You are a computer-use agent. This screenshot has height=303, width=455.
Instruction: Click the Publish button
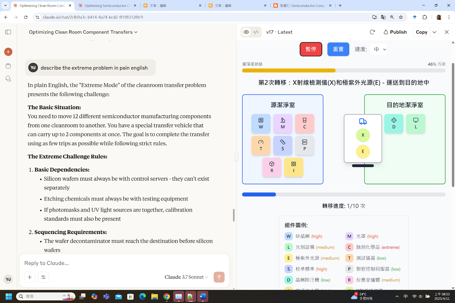[x=395, y=32]
